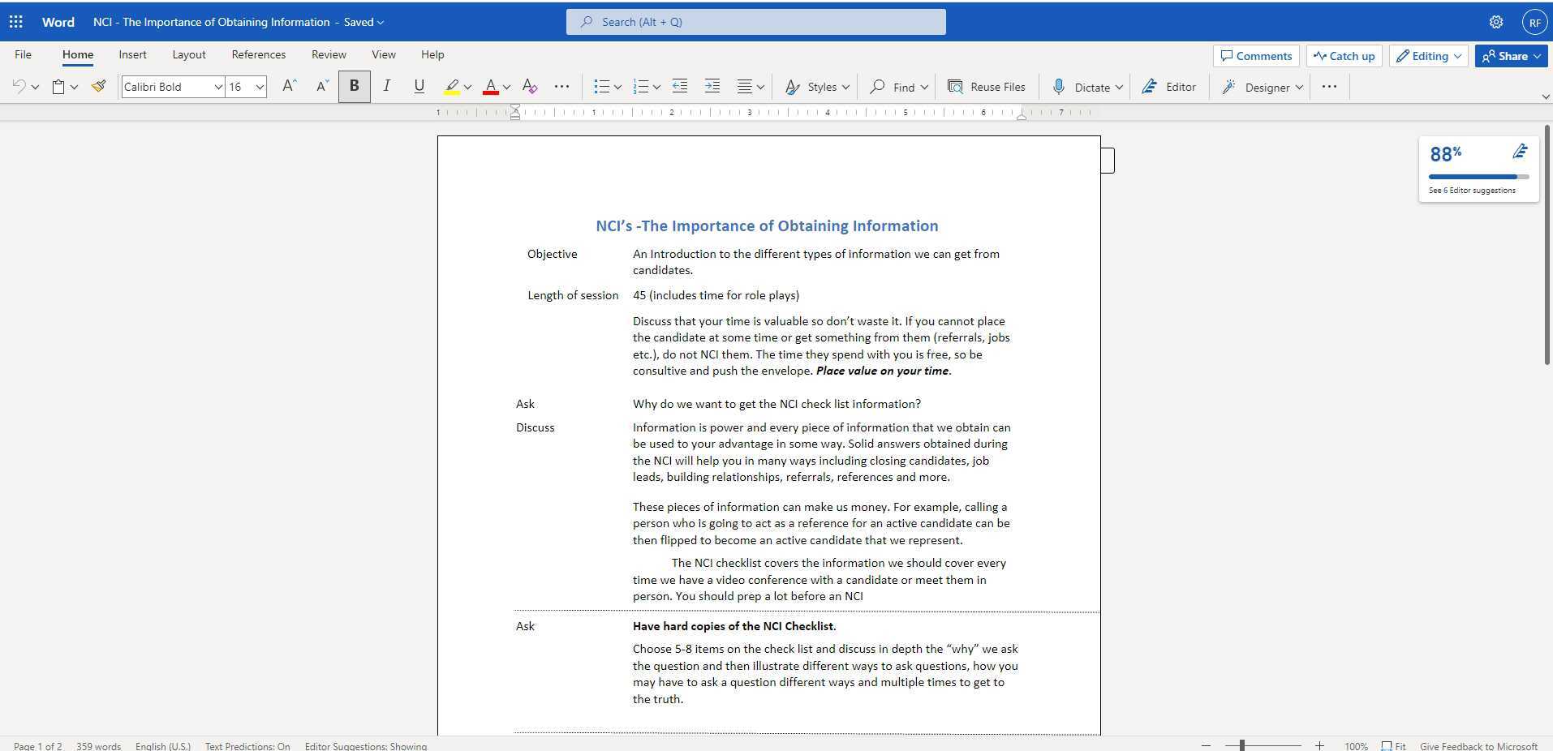Increase indent of paragraph

[712, 86]
